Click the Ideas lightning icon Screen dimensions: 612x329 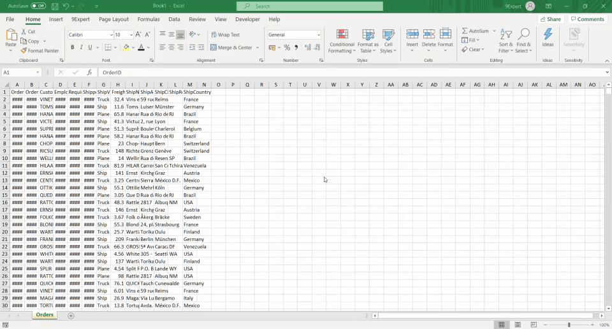(x=548, y=37)
